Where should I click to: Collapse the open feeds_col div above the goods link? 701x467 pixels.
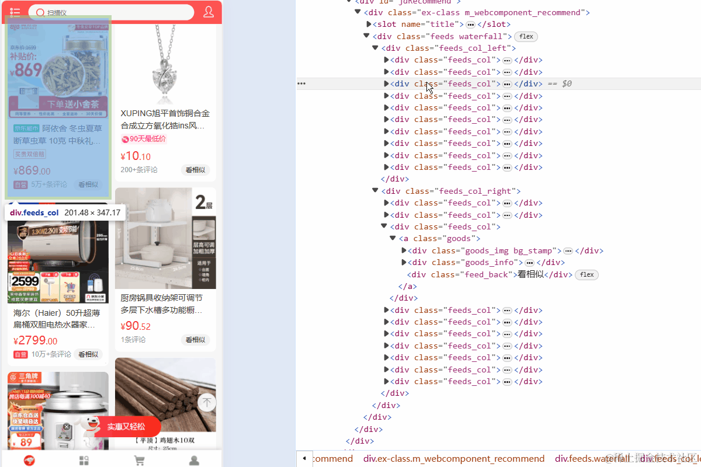(x=384, y=226)
